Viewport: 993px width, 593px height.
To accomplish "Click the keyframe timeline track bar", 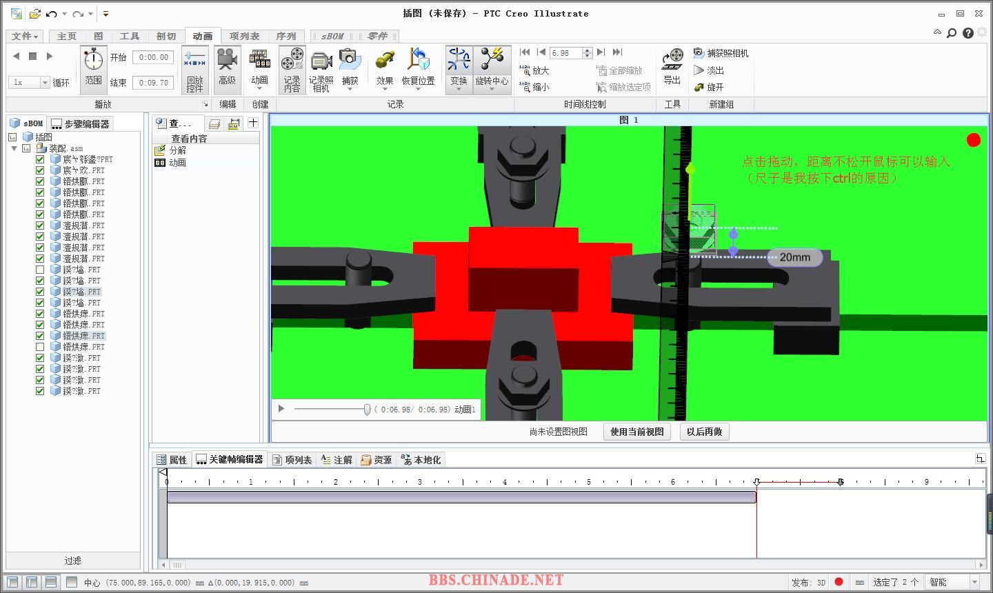I will (x=461, y=497).
